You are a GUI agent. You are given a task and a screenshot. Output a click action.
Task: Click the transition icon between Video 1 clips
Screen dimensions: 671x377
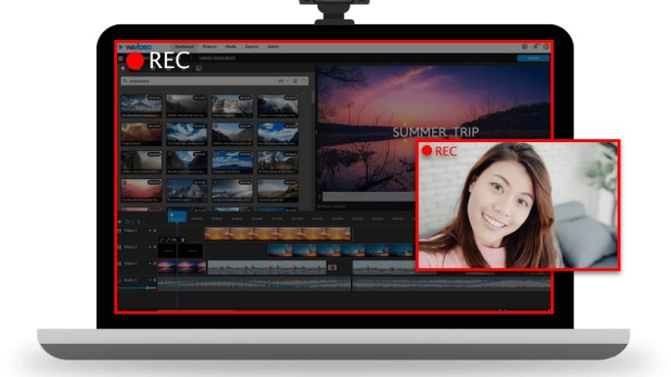[x=332, y=268]
